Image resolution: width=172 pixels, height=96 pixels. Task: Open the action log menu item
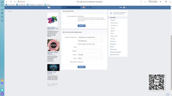pos(114,55)
